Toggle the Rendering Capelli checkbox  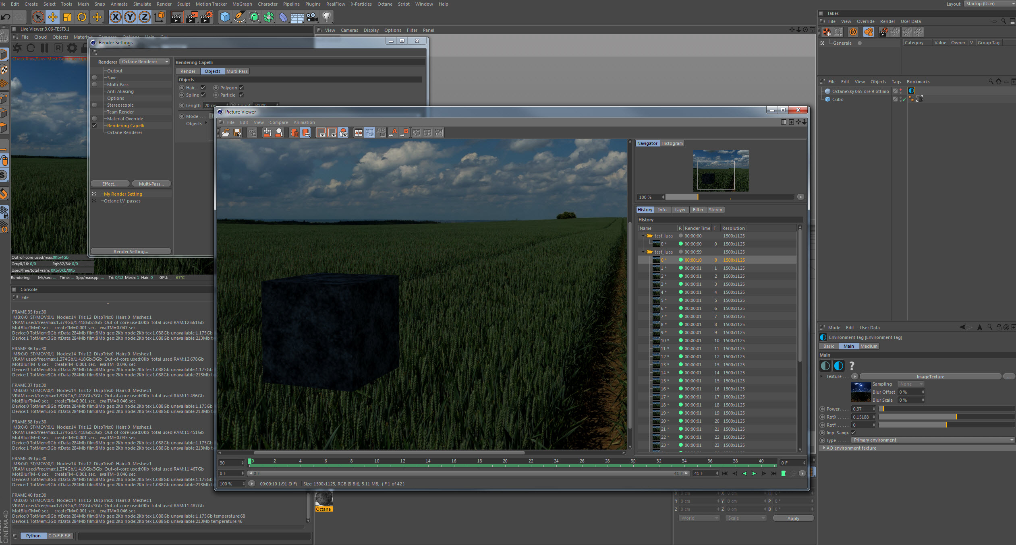click(95, 126)
